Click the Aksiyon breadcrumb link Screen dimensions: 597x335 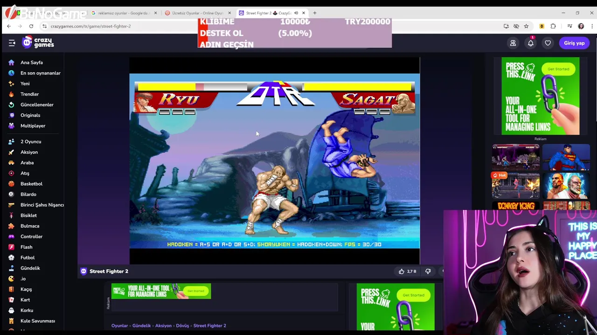pyautogui.click(x=163, y=326)
